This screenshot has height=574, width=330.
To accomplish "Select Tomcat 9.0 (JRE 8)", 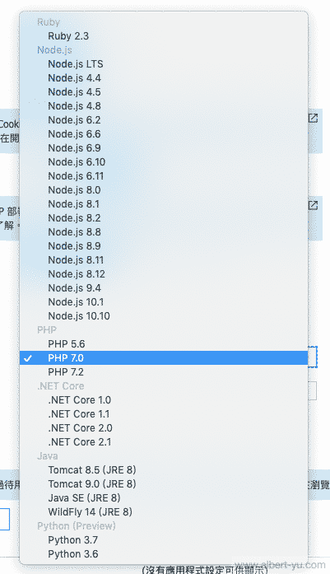I will point(164,483).
